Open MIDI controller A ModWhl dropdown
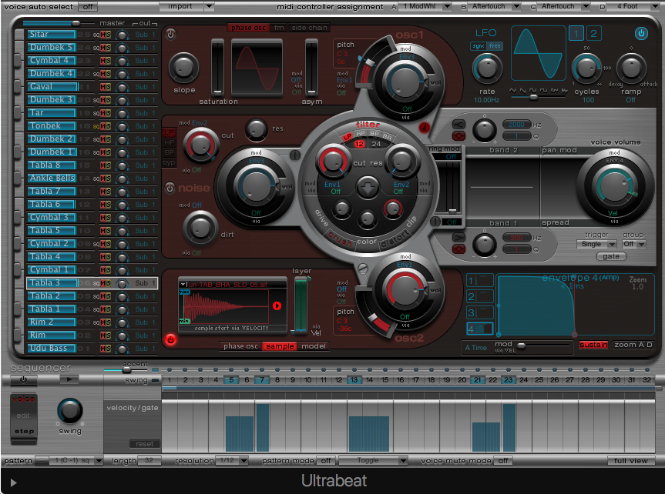 425,6
